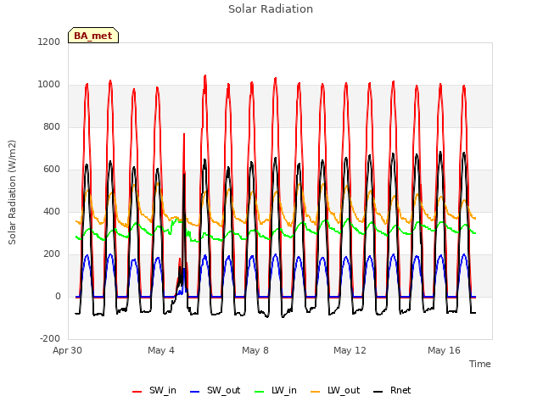Click the 800 y-axis tick label
The width and height of the screenshot is (543, 407).
(52, 126)
